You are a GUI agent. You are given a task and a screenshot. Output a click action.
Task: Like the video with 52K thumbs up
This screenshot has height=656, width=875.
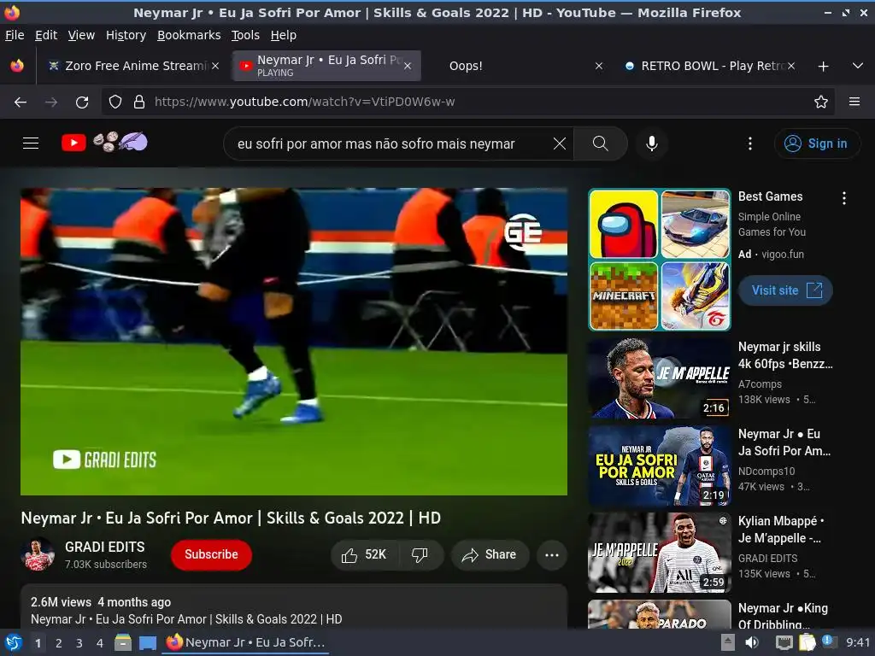(364, 554)
